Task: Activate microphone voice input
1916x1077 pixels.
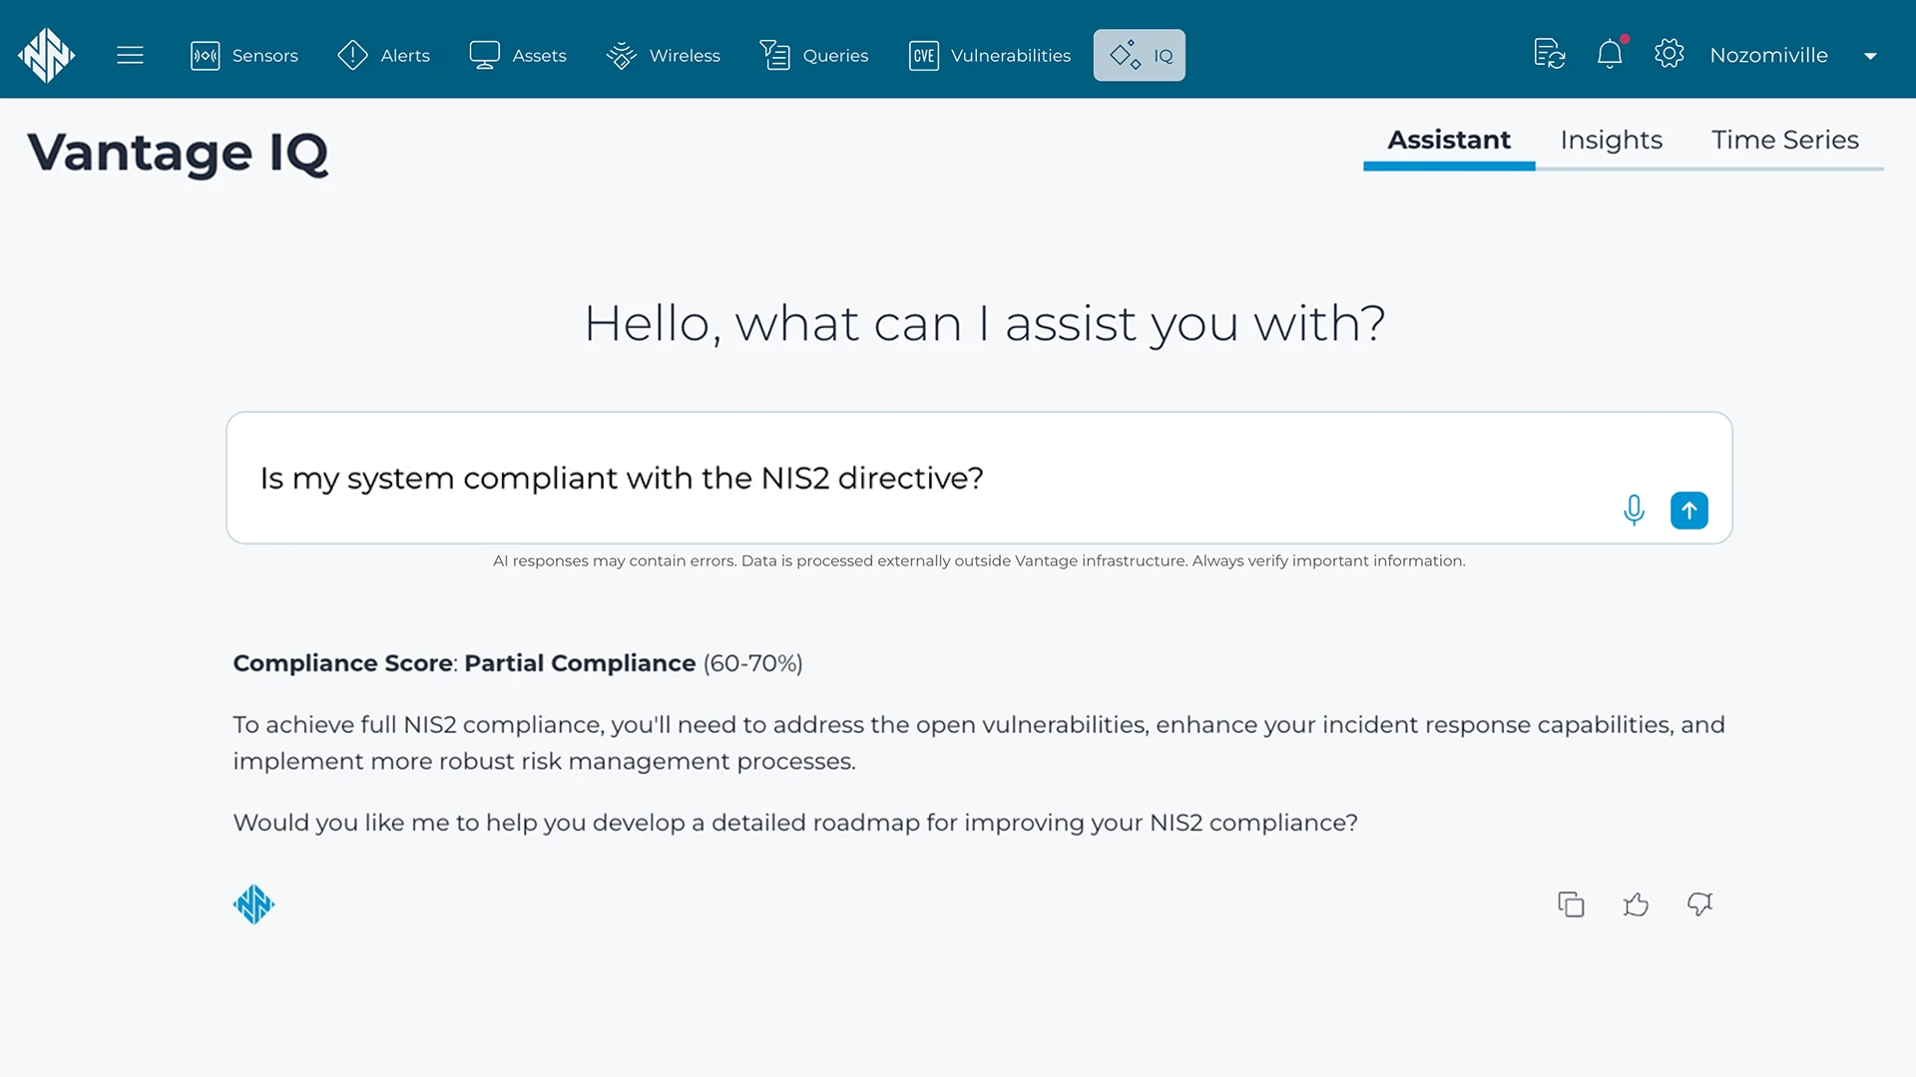Action: [1634, 511]
